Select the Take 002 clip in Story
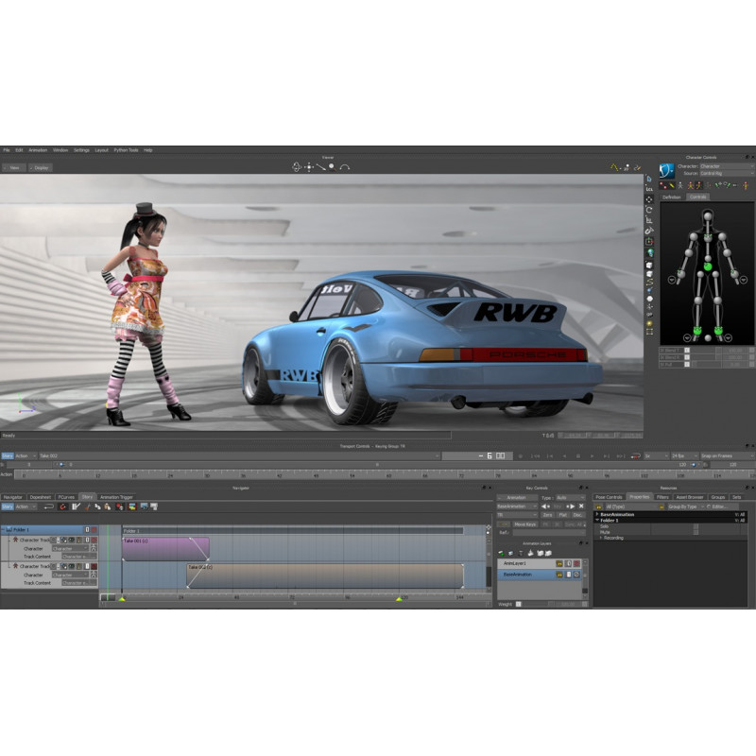Screen dimensions: 756x756 tap(325, 576)
